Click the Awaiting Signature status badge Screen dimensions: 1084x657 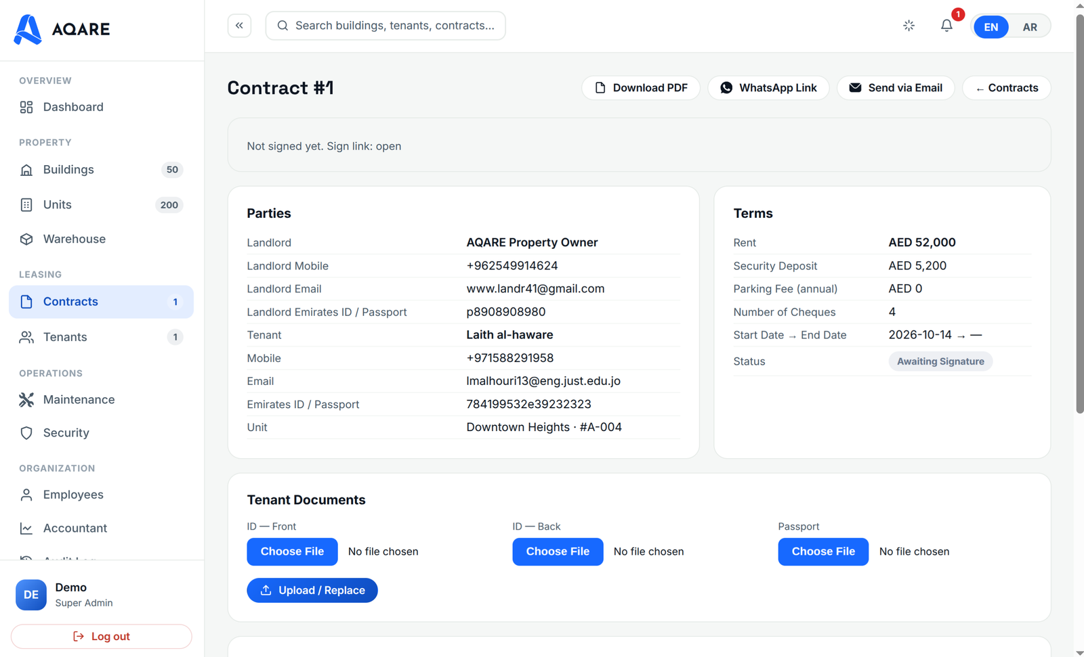[940, 361]
